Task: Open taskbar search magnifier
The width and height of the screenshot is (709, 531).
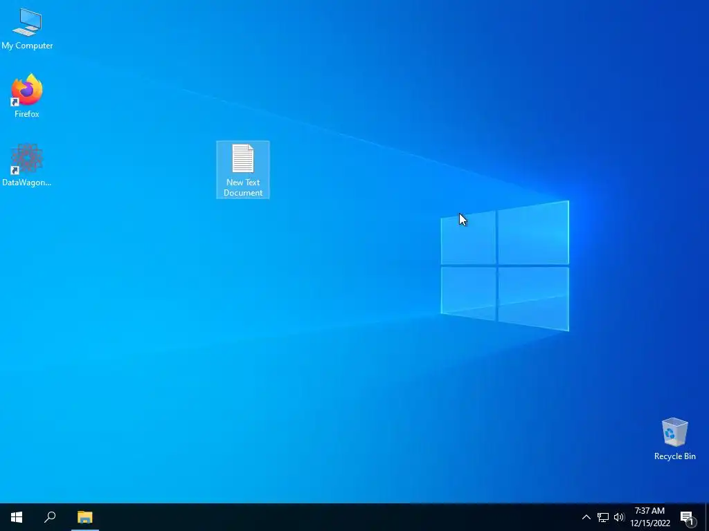Action: click(x=50, y=517)
